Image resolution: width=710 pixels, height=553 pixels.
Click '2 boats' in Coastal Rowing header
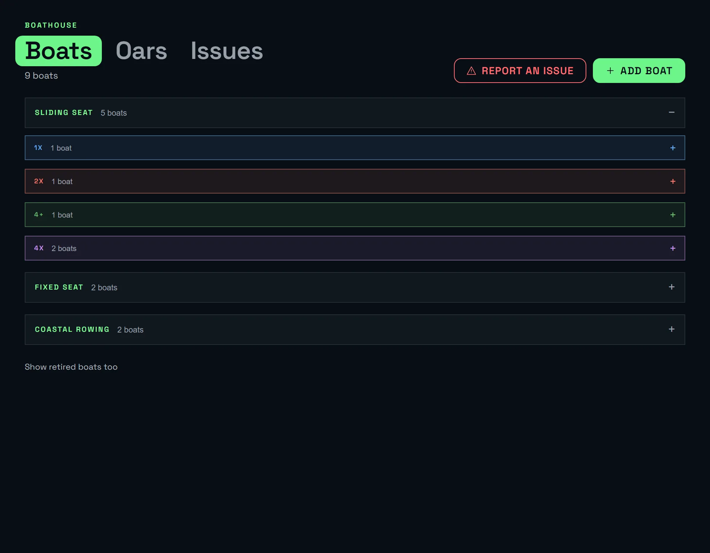coord(130,330)
